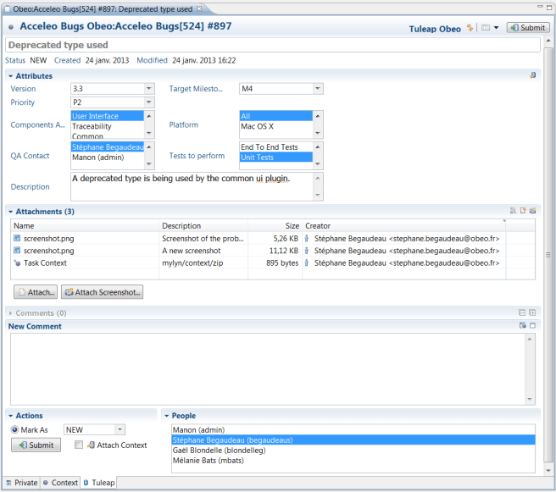
Task: Close the Acceleo Bugs #897 editor tab
Action: pos(199,8)
